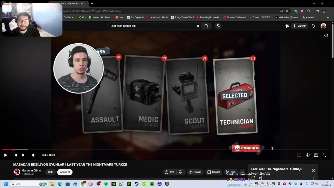Close the playlist panel
This screenshot has height=188, width=334.
click(x=313, y=171)
